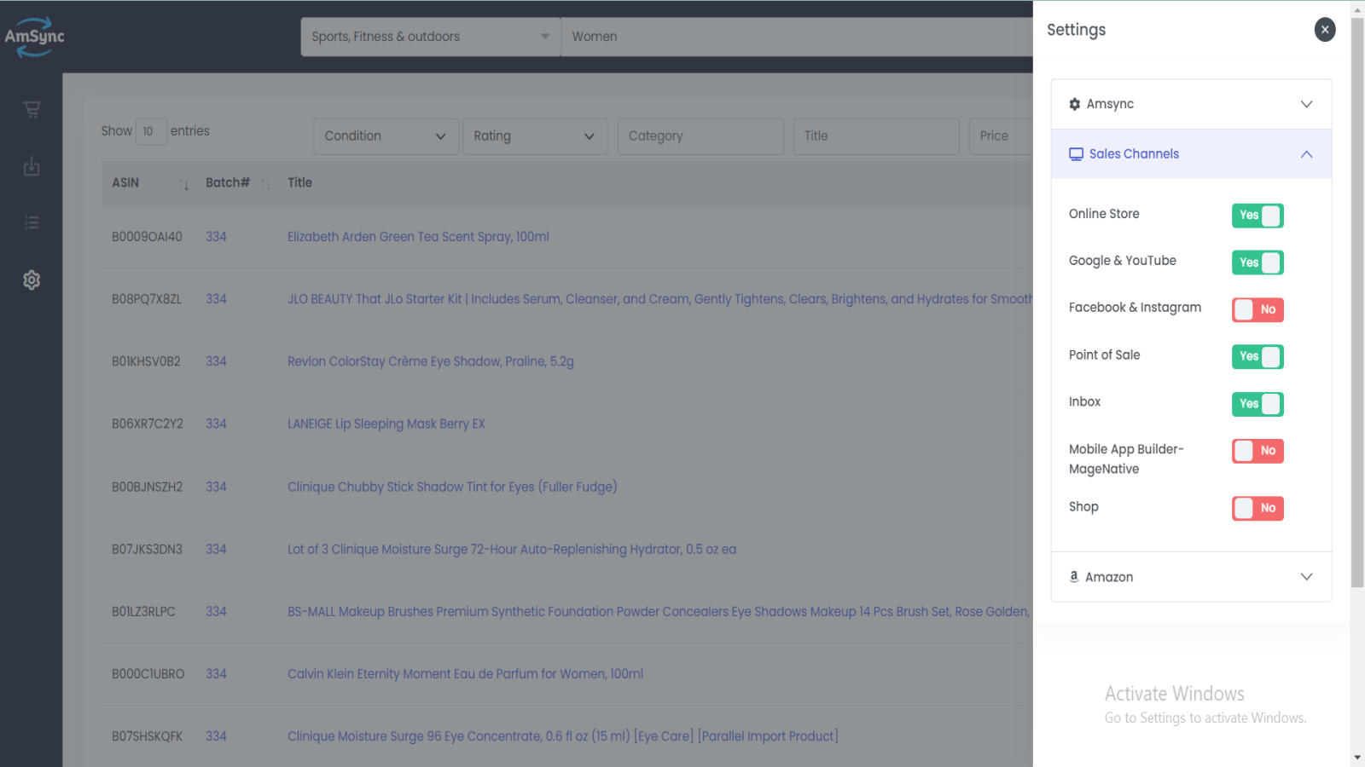Enable the Facebook & Instagram switch

point(1258,309)
